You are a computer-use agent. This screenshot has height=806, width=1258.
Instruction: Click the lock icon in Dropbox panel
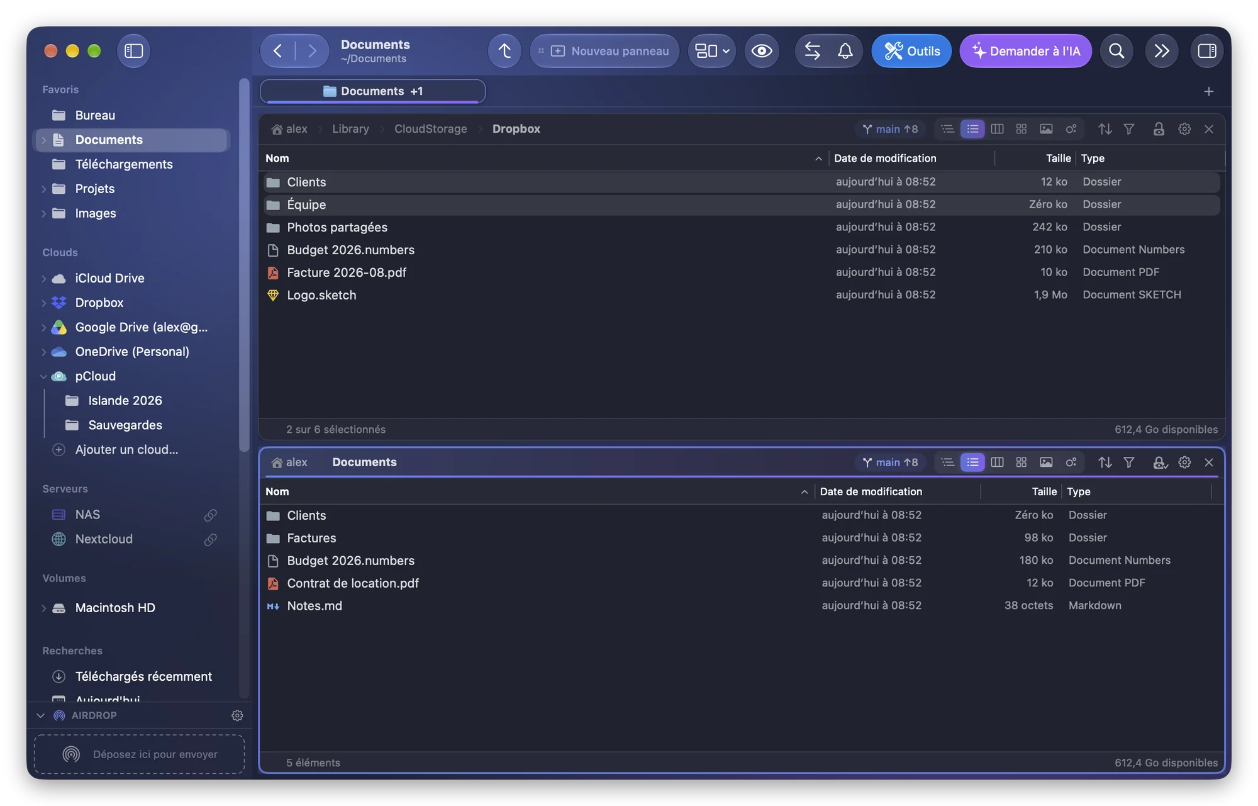(1159, 129)
